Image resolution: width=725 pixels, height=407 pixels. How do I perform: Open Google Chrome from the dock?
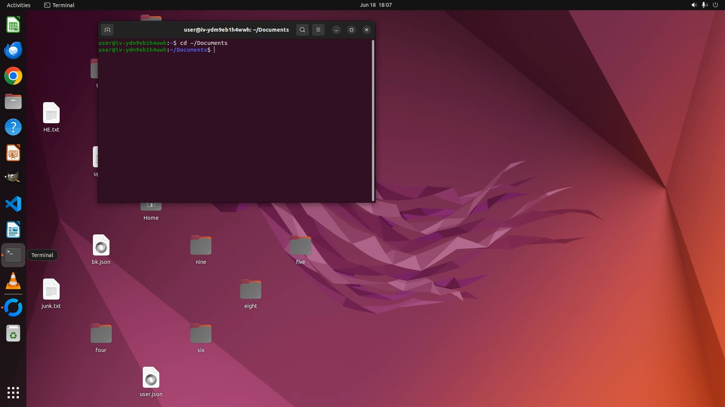pos(13,76)
